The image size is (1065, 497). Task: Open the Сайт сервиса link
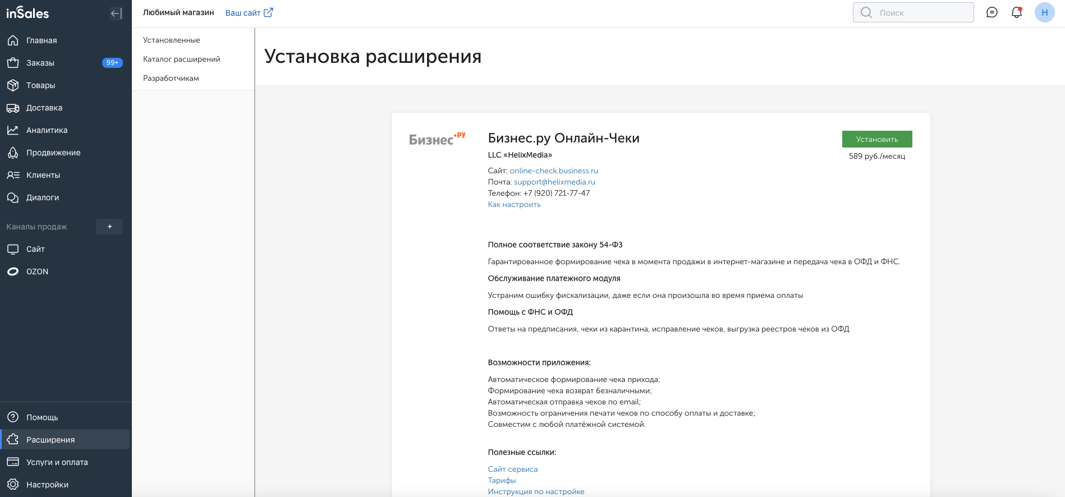513,469
